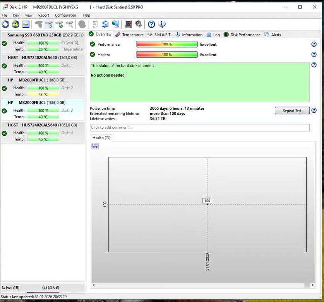The width and height of the screenshot is (324, 302).
Task: Click the toolbar disk icon with green checkmark
Action: click(x=59, y=24)
